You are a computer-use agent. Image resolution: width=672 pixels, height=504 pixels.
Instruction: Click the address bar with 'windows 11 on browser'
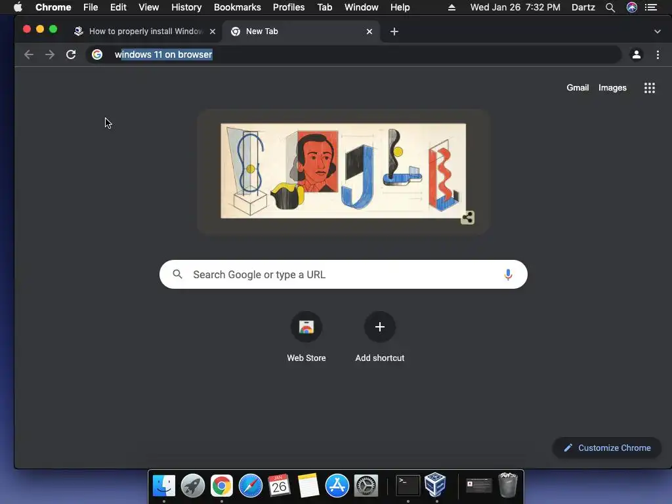(354, 54)
